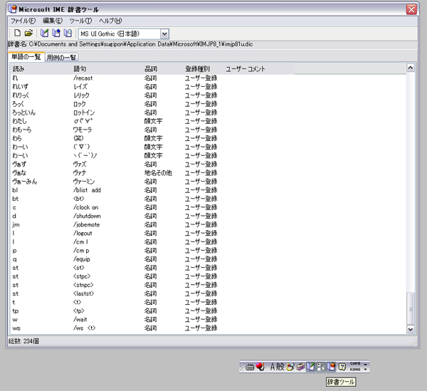427x391 pixels.
Task: Open the ファイル(F) menu
Action: (23, 21)
